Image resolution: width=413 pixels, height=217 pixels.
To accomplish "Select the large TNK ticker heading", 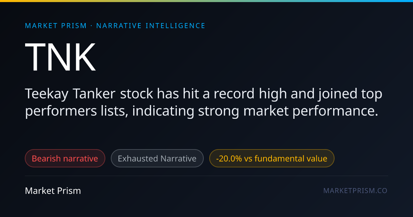I will (60, 57).
